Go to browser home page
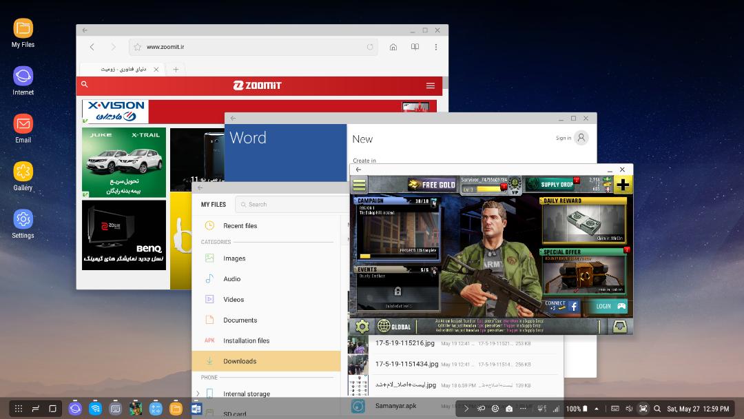744x419 pixels. (393, 47)
